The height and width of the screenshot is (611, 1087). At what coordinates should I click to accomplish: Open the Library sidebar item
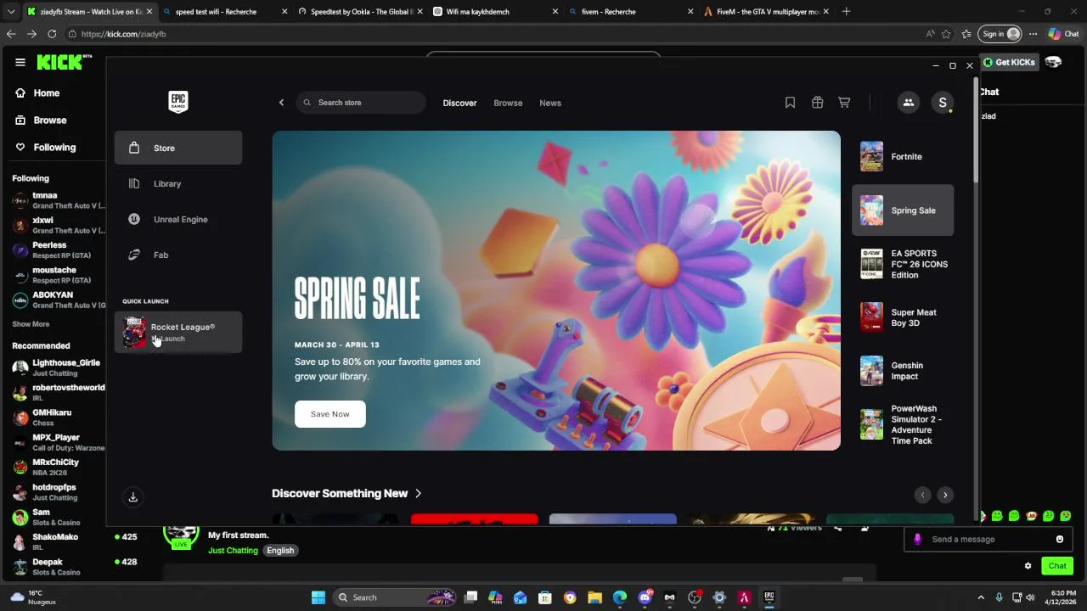[178, 183]
